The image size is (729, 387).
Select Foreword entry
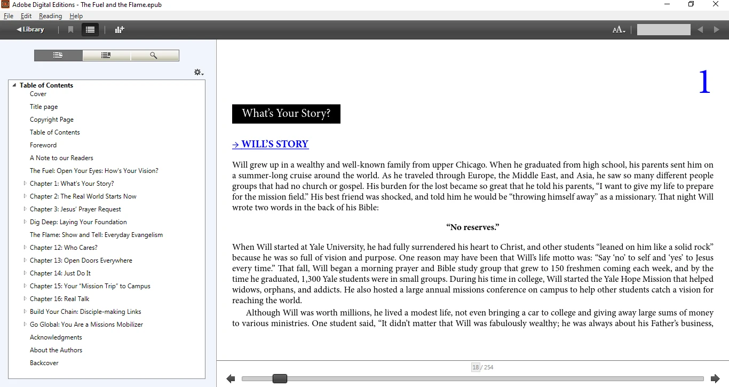43,145
